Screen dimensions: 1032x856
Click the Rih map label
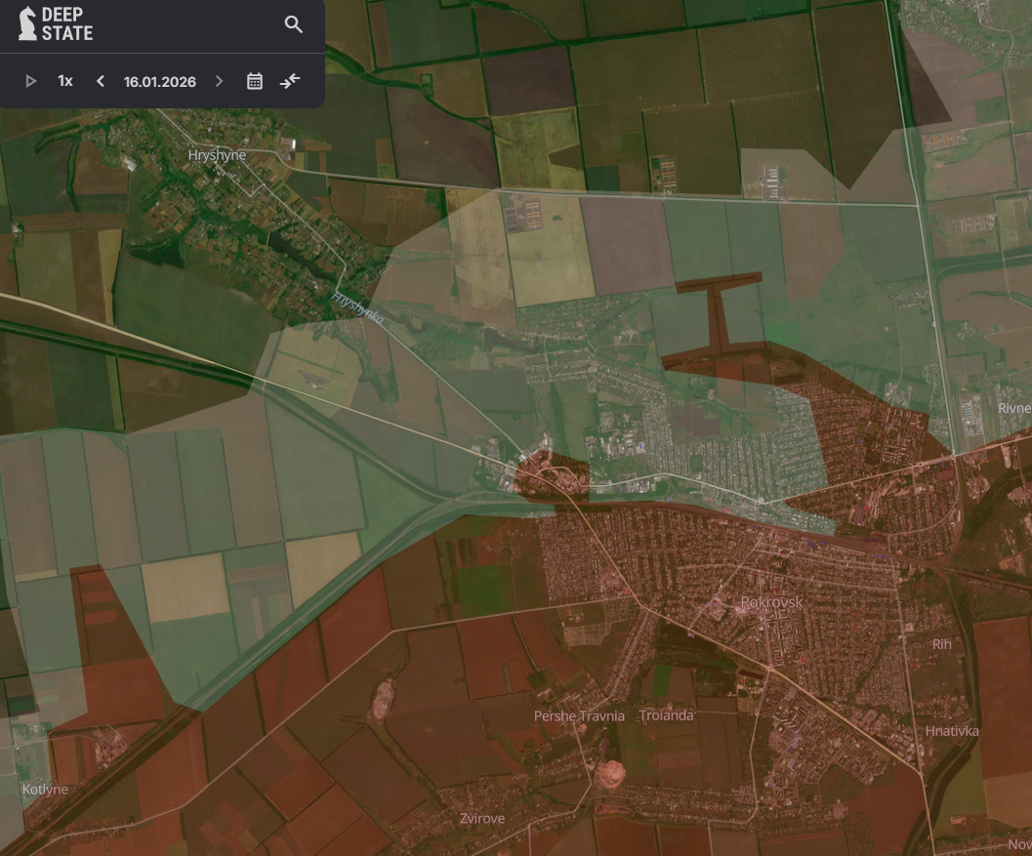pos(942,644)
